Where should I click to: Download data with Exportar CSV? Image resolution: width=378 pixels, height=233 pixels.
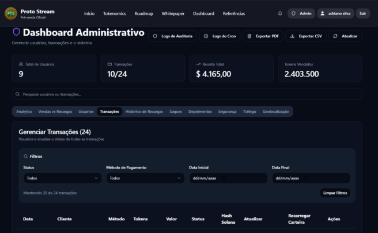point(307,36)
